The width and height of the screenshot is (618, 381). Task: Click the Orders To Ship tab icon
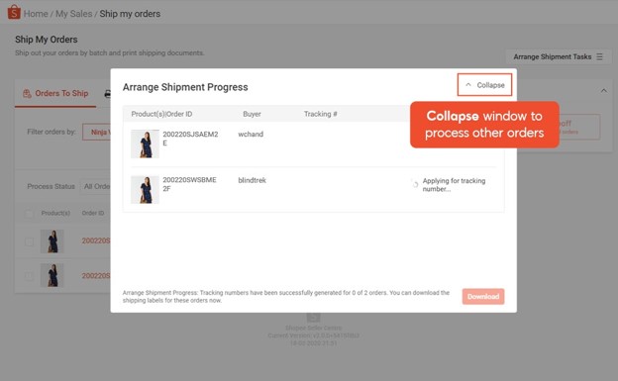coord(27,93)
